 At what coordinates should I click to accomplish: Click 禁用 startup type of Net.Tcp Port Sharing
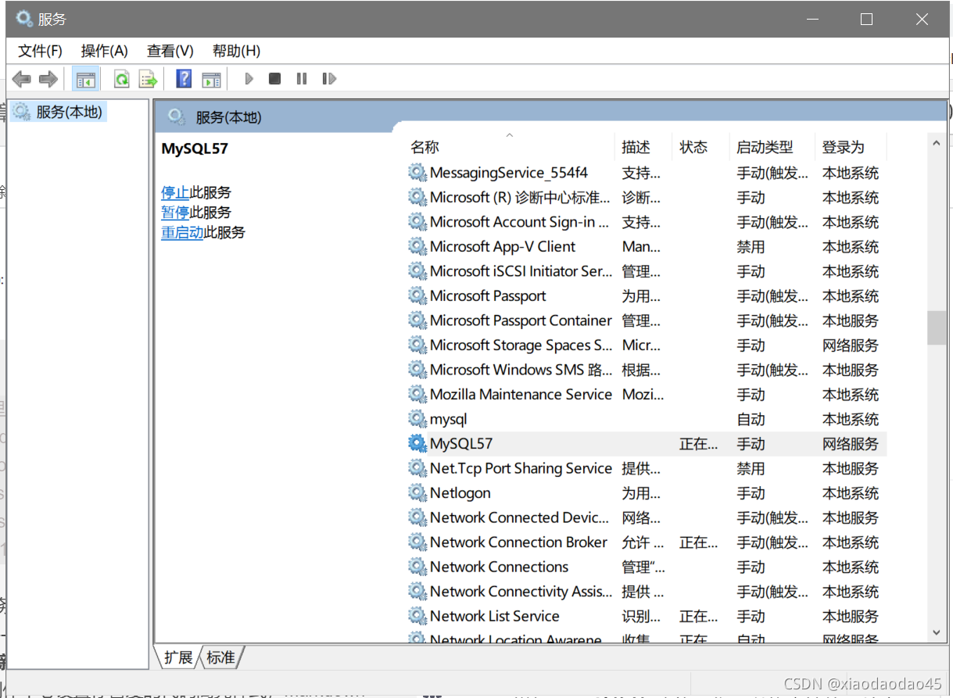751,468
